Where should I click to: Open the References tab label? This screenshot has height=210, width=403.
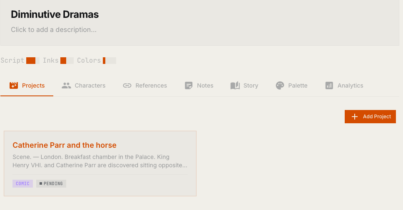[151, 85]
